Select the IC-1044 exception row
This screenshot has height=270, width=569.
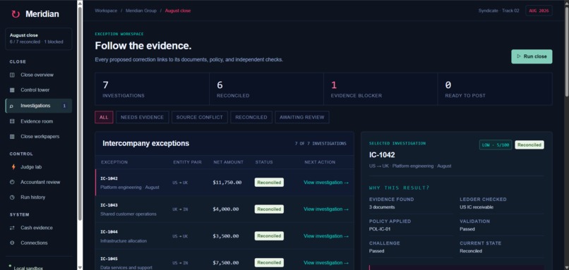(x=224, y=236)
